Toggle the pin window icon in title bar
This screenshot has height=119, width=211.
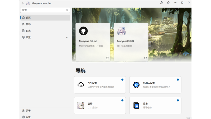coord(168,3)
